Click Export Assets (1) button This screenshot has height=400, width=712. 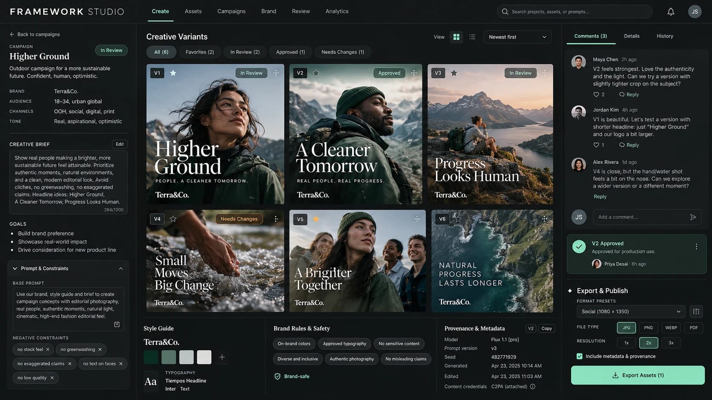pyautogui.click(x=637, y=375)
